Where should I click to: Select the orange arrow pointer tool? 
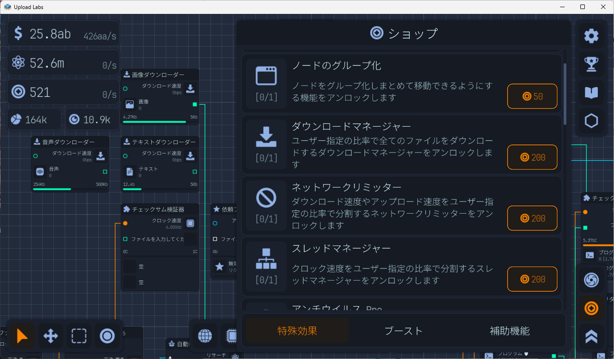[x=23, y=336]
